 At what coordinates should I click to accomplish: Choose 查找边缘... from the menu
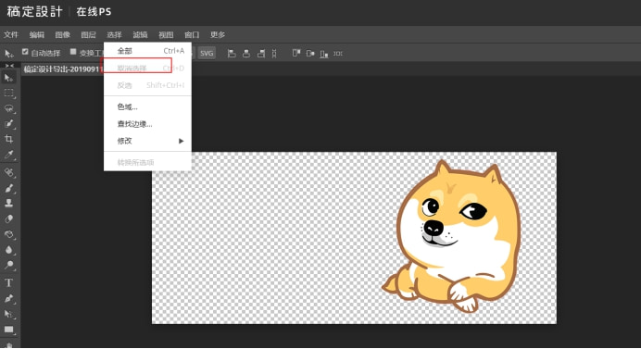point(147,124)
